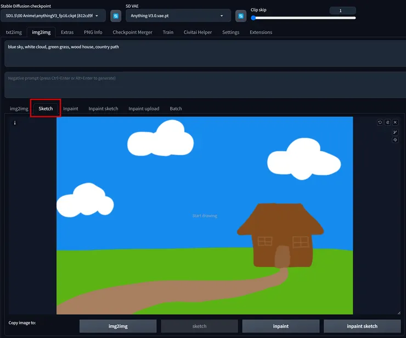Open the brush color palette icon
The height and width of the screenshot is (338, 406).
(x=395, y=140)
